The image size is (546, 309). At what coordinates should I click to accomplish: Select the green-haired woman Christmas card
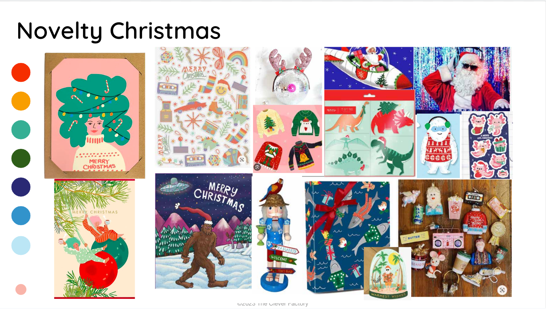(x=95, y=116)
